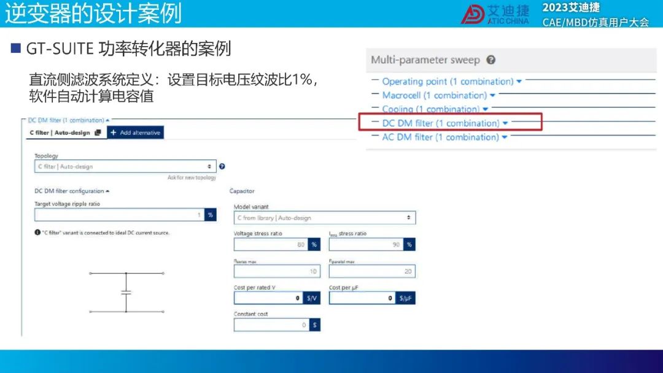Click the GT-SUITE 功率转化器的案例 heading
Screen dimensions: 663x373
coord(128,48)
